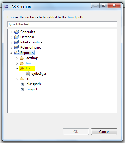Click the ojdbc6.jar file icon

click(27, 74)
